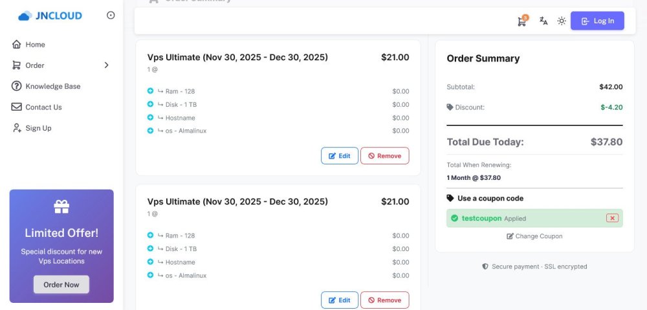Click plus icon beside first Disk - 1 TB
This screenshot has height=310, width=647.
pos(150,104)
